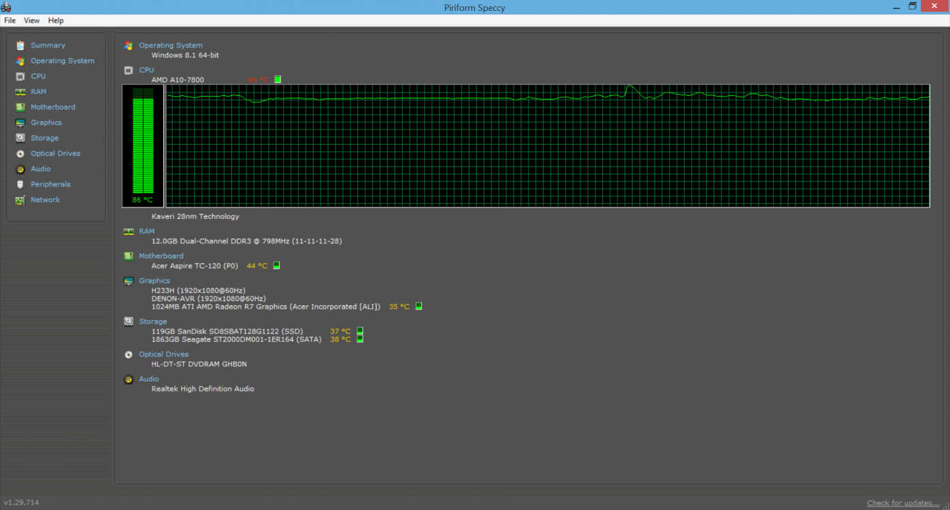The height and width of the screenshot is (510, 950).
Task: Open Motherboard details from sidebar
Action: tap(53, 107)
